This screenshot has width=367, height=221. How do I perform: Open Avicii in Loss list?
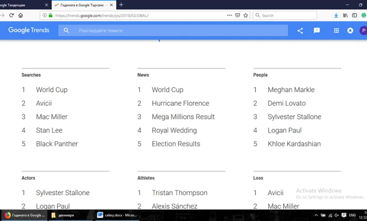pos(275,193)
